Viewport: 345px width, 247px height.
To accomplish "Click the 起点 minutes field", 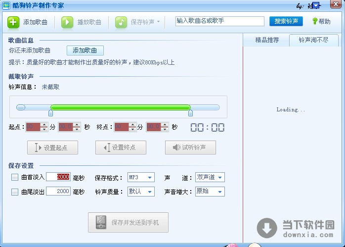I will pos(33,127).
